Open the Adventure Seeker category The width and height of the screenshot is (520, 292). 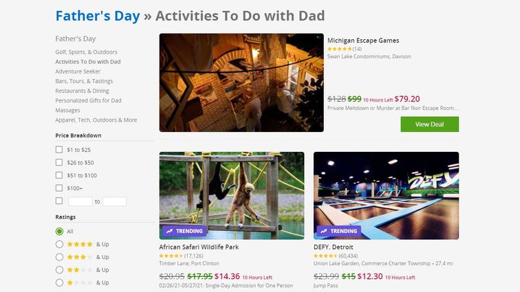[x=78, y=71]
